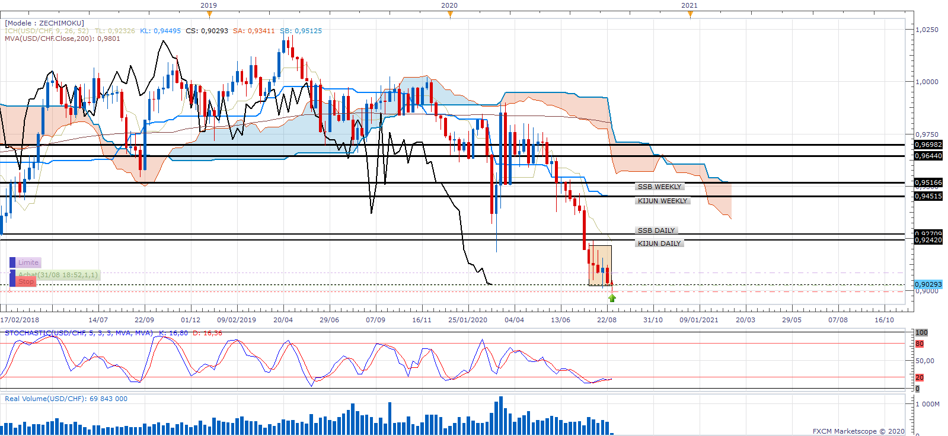948x436 pixels.
Task: Click the 1 000M volume axis label
Action: 928,404
